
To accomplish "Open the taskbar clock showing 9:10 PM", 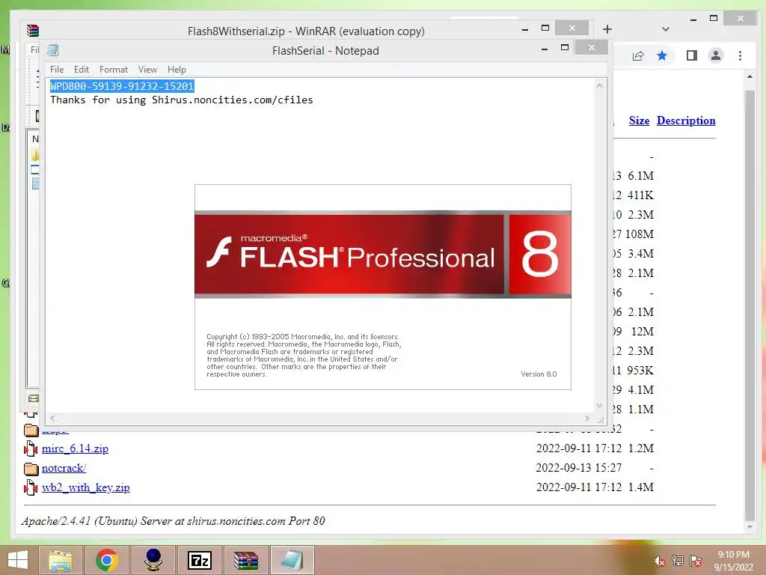I will click(733, 561).
